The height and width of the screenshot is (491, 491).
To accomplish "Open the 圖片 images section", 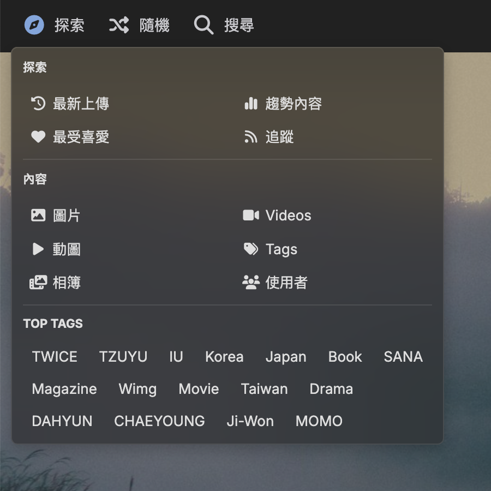I will pos(67,215).
